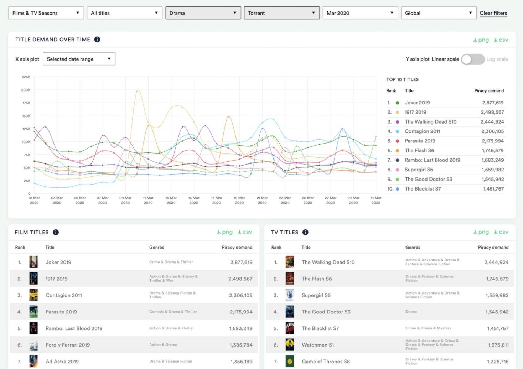523x369 pixels.
Task: Download Title Demand chart as csv
Action: click(x=501, y=40)
